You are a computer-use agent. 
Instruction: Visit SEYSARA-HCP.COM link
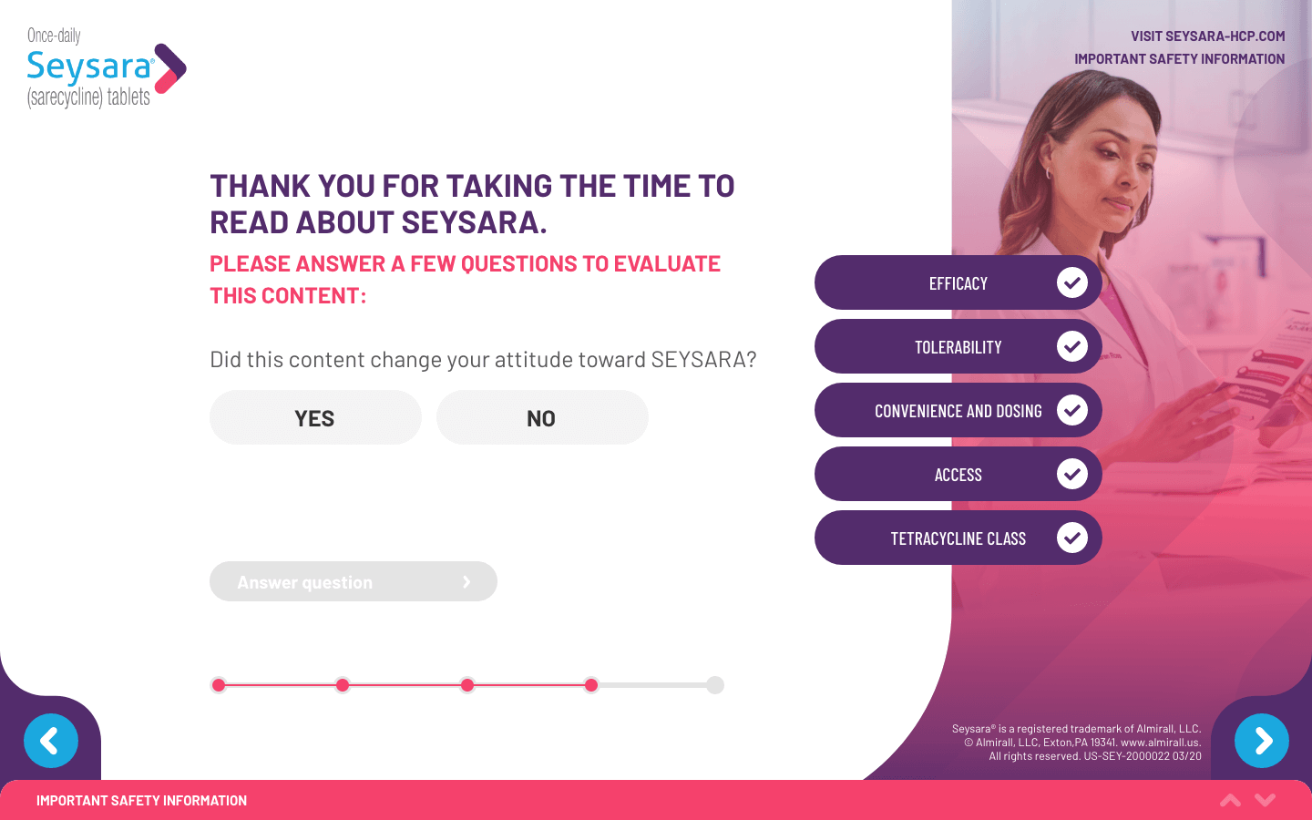click(x=1207, y=36)
